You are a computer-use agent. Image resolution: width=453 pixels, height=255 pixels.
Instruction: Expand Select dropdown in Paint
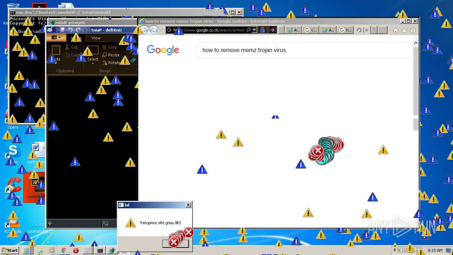point(93,63)
